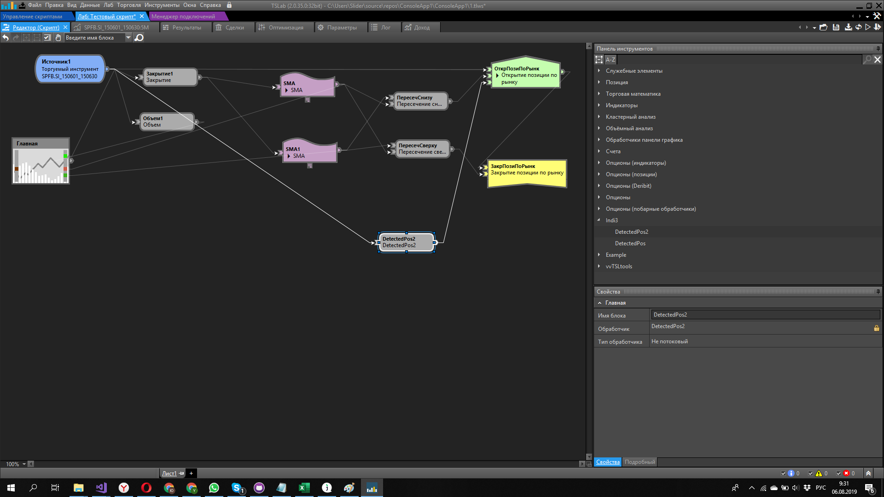Screen dimensions: 884x497
Task: Switch to the Подробный properties tab
Action: click(640, 462)
